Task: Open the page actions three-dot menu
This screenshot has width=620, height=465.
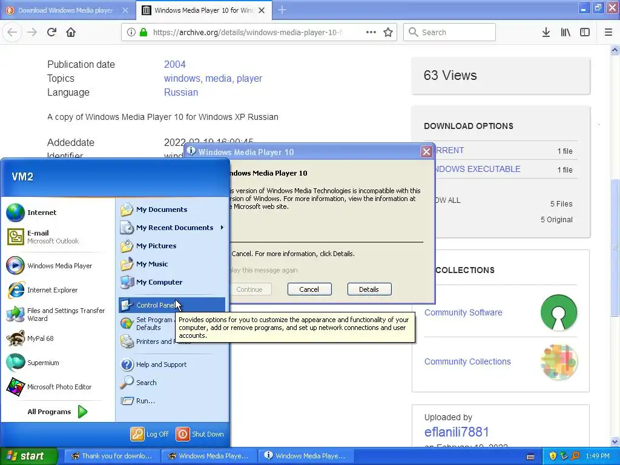Action: [x=371, y=32]
